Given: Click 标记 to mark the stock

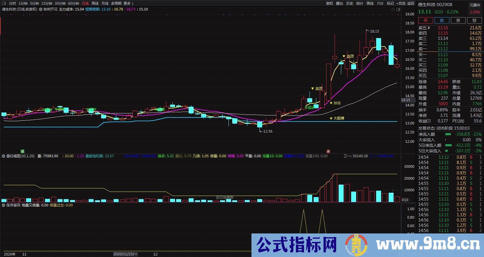Looking at the screenshot, I should [x=390, y=3].
